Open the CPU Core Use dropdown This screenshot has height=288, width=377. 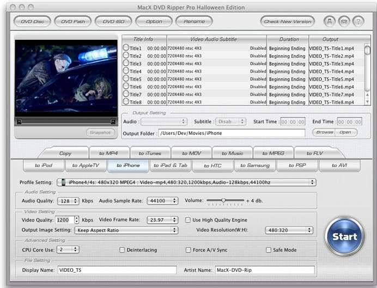click(x=68, y=249)
